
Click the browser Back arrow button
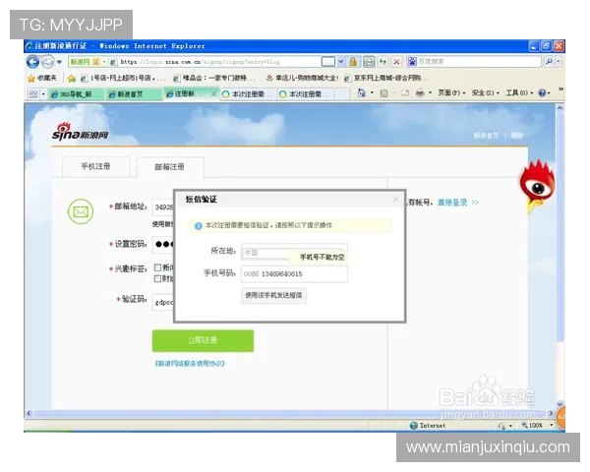pyautogui.click(x=33, y=62)
